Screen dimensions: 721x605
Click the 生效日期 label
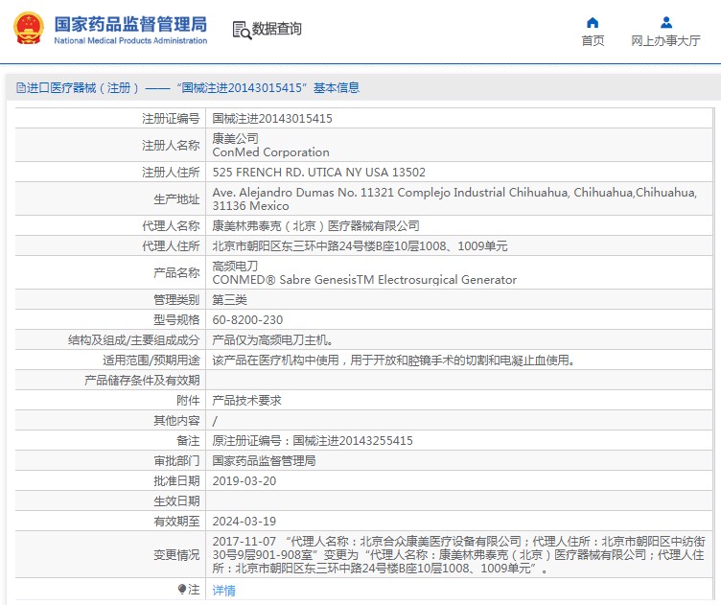(x=176, y=501)
